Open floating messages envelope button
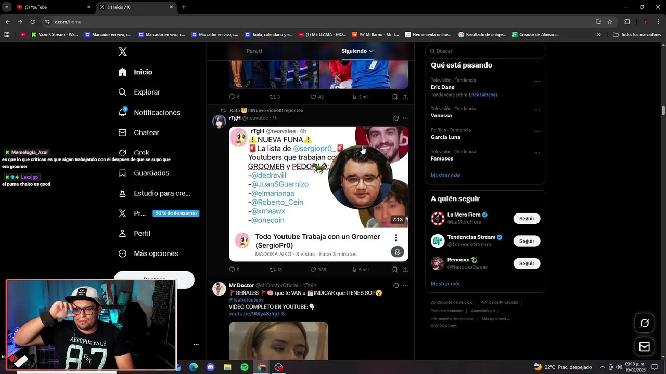666x374 pixels. 644,346
